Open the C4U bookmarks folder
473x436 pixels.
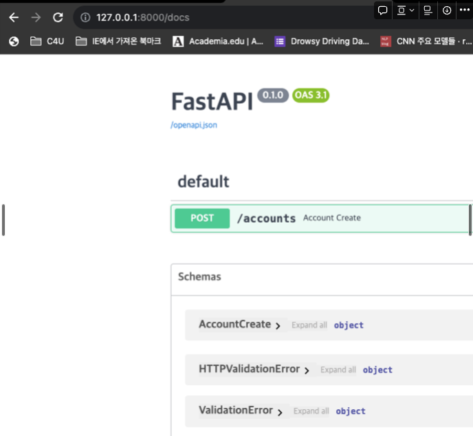pyautogui.click(x=47, y=41)
